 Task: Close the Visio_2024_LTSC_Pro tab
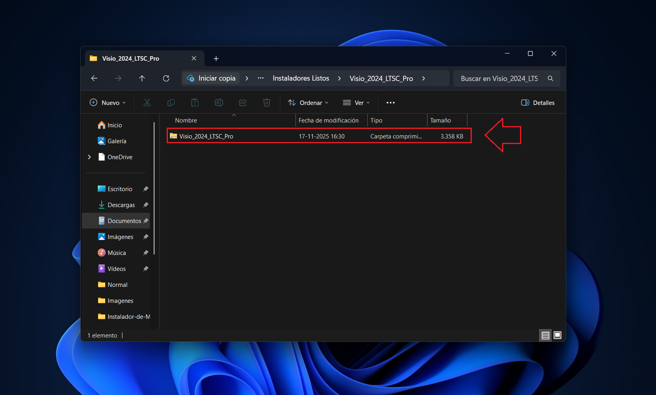pos(194,58)
